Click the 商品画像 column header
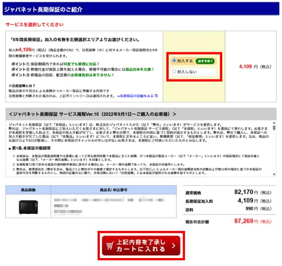The image size is (282, 266). [x=28, y=190]
